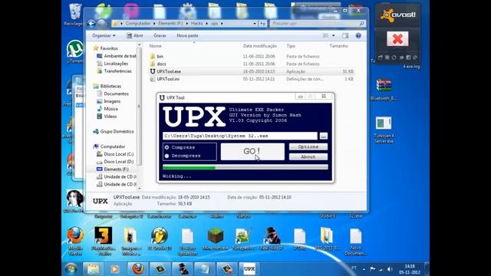The image size is (491, 276).
Task: Open Imagens library in the sidebar
Action: pos(112,101)
